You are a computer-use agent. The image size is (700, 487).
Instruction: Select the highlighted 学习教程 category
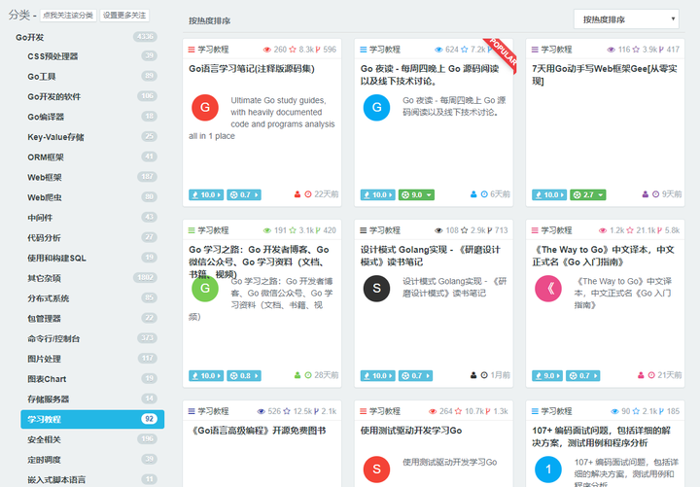[x=92, y=419]
